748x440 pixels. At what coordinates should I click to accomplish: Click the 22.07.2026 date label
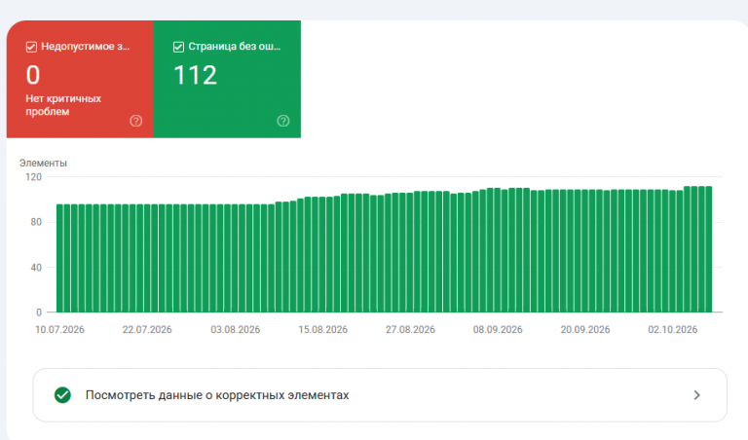[x=147, y=329]
